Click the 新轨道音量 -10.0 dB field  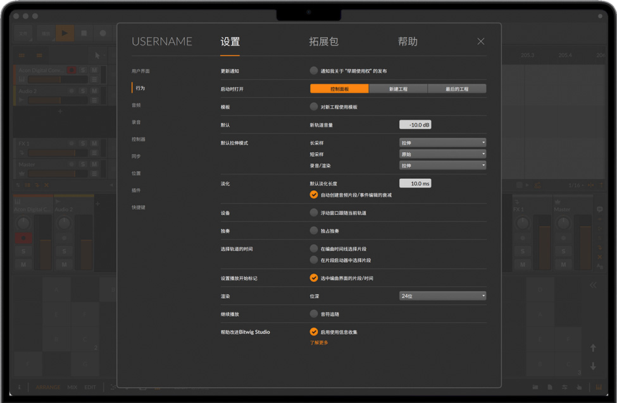coord(415,125)
